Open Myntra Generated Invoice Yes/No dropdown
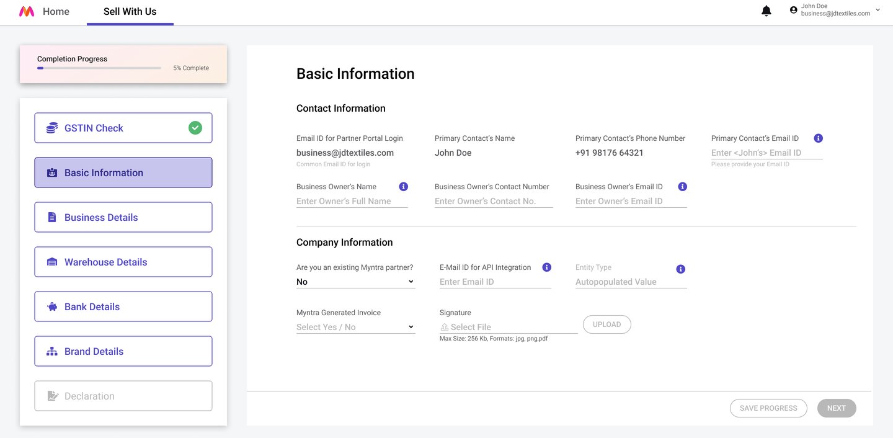 (x=355, y=327)
